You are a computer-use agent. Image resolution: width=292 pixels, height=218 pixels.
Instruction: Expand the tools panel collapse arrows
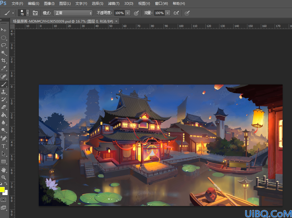point(1,20)
